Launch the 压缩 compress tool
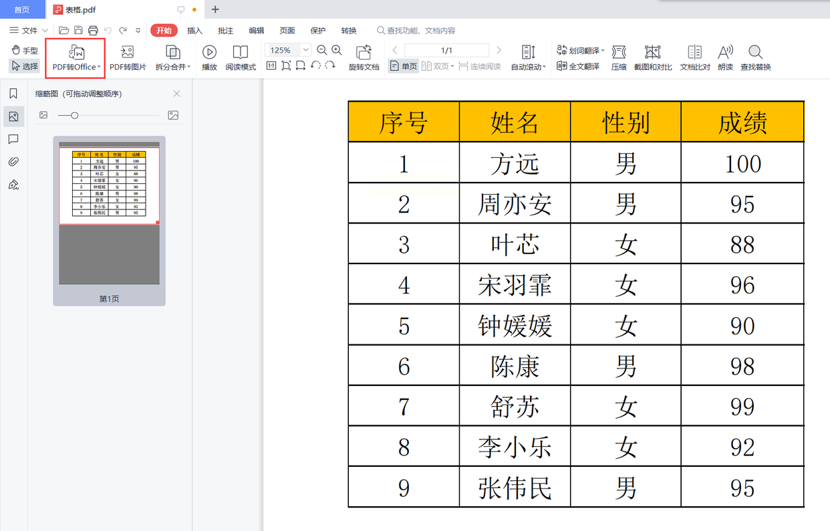830x531 pixels. 619,58
